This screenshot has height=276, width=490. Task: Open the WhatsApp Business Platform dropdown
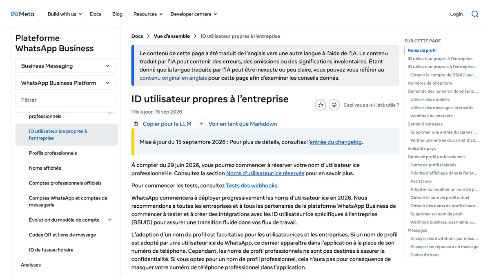65,83
